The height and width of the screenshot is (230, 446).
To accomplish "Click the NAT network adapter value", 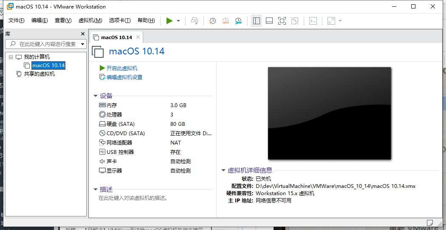I will click(x=175, y=143).
